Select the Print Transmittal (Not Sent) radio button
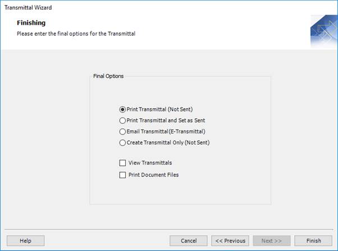Image resolution: width=338 pixels, height=251 pixels. click(x=122, y=109)
